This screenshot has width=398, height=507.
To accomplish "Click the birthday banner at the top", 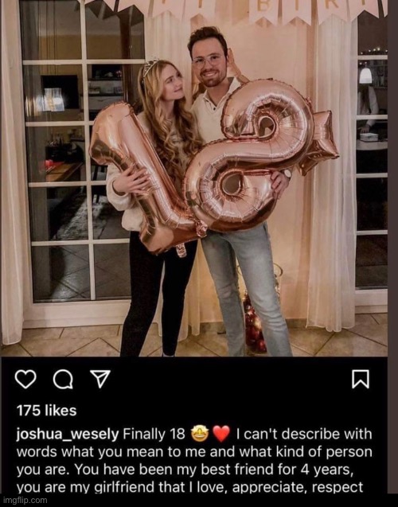I will click(x=236, y=10).
